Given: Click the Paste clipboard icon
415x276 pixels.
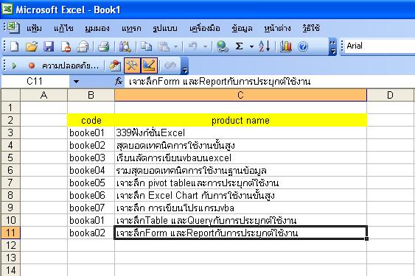Looking at the screenshot, I should [164, 46].
